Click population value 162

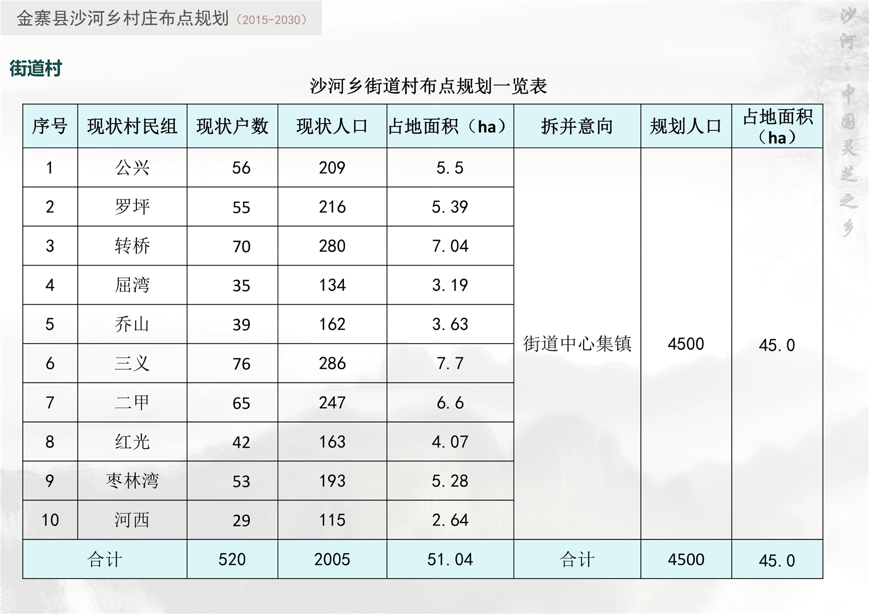[x=332, y=324]
